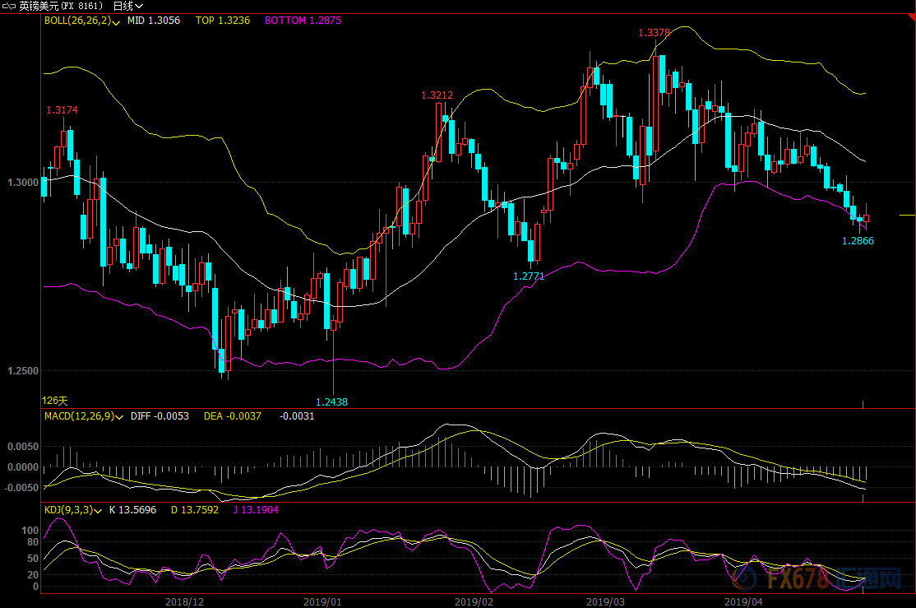Viewport: 916px width, 608px height.
Task: Click the D 13.7592 value
Action: pyautogui.click(x=195, y=510)
